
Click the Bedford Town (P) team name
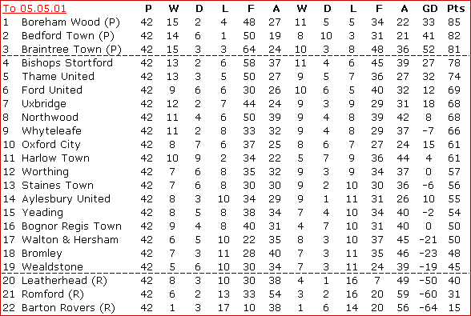coord(68,36)
